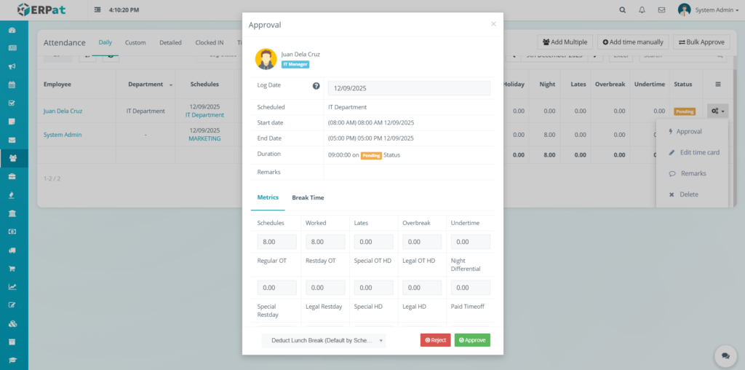The image size is (745, 370).
Task: Select the Detailed attendance tab
Action: pyautogui.click(x=170, y=42)
